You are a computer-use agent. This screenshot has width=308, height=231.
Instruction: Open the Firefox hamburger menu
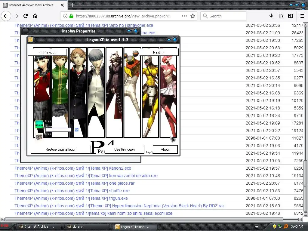pos(302,16)
